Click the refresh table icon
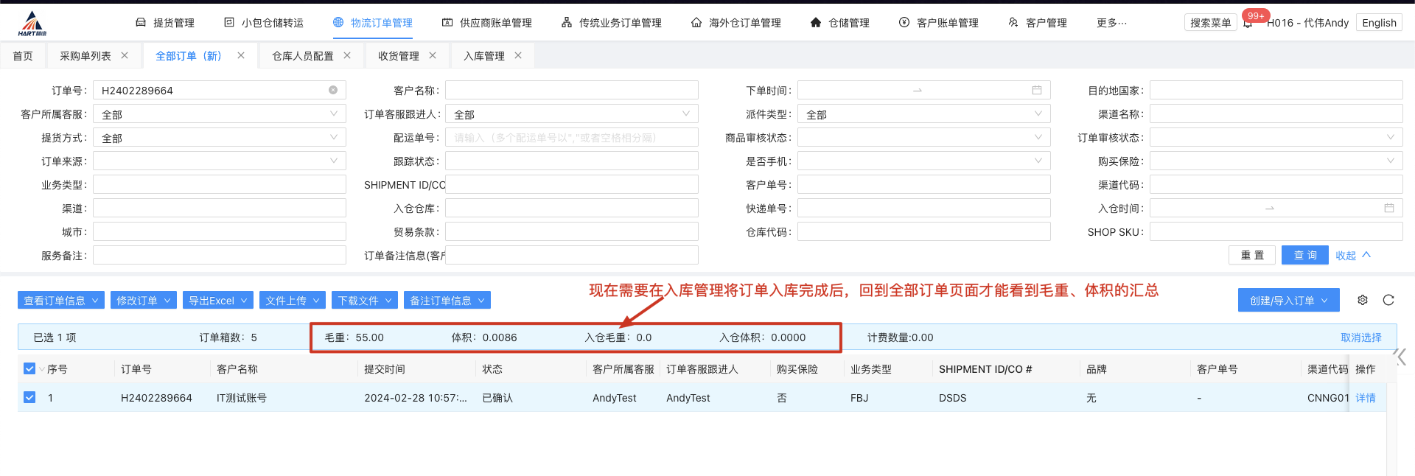The width and height of the screenshot is (1415, 476). coord(1388,300)
